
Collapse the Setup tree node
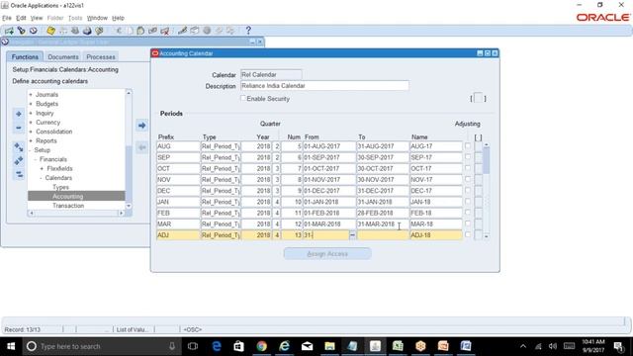click(31, 150)
